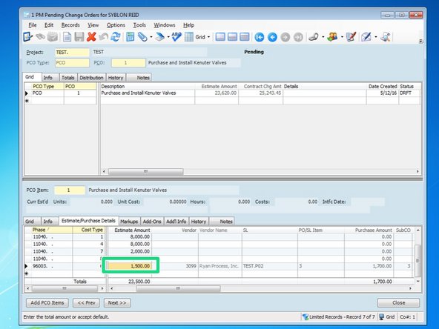Click the undo arrow icon
Viewport: 439px width, 329px height.
(103, 36)
